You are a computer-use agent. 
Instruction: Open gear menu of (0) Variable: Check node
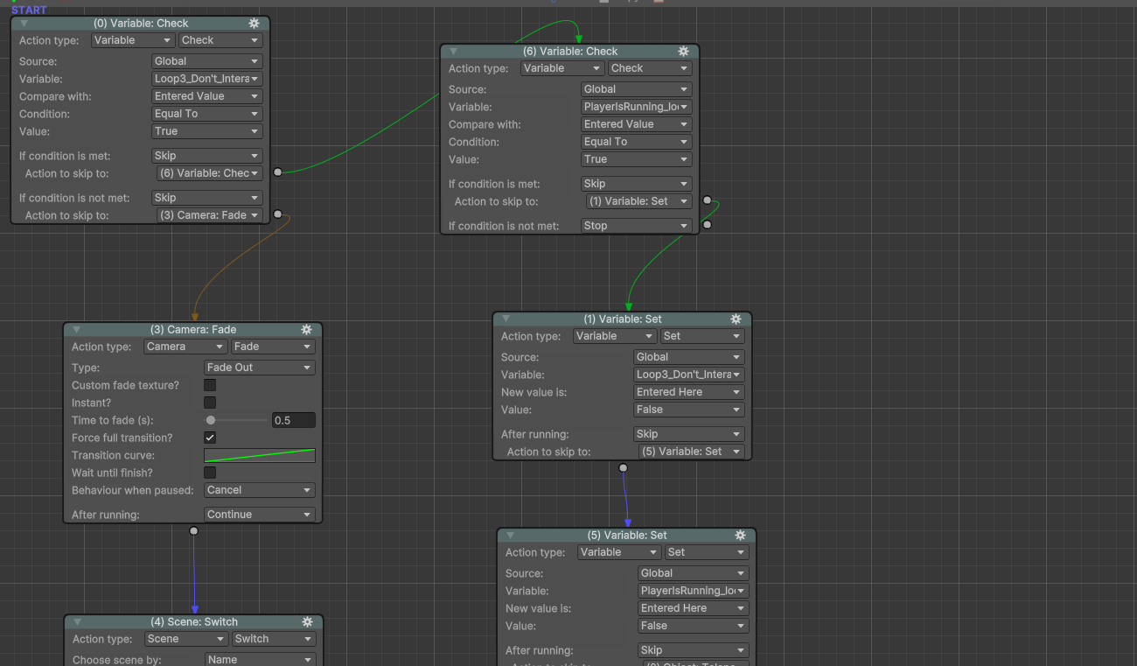click(x=254, y=24)
